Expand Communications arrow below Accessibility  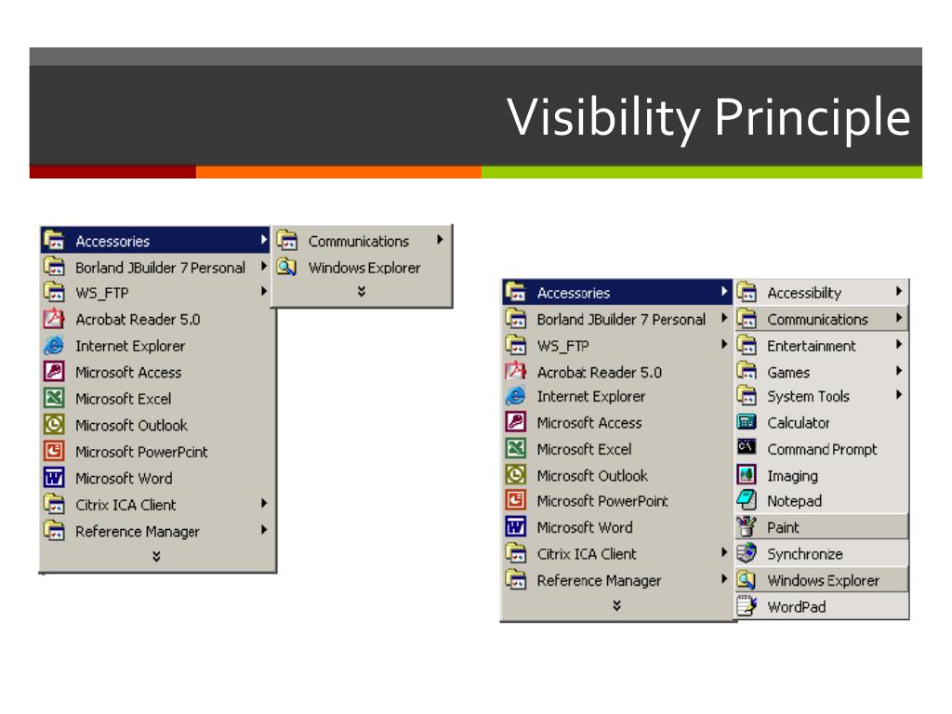tap(899, 318)
